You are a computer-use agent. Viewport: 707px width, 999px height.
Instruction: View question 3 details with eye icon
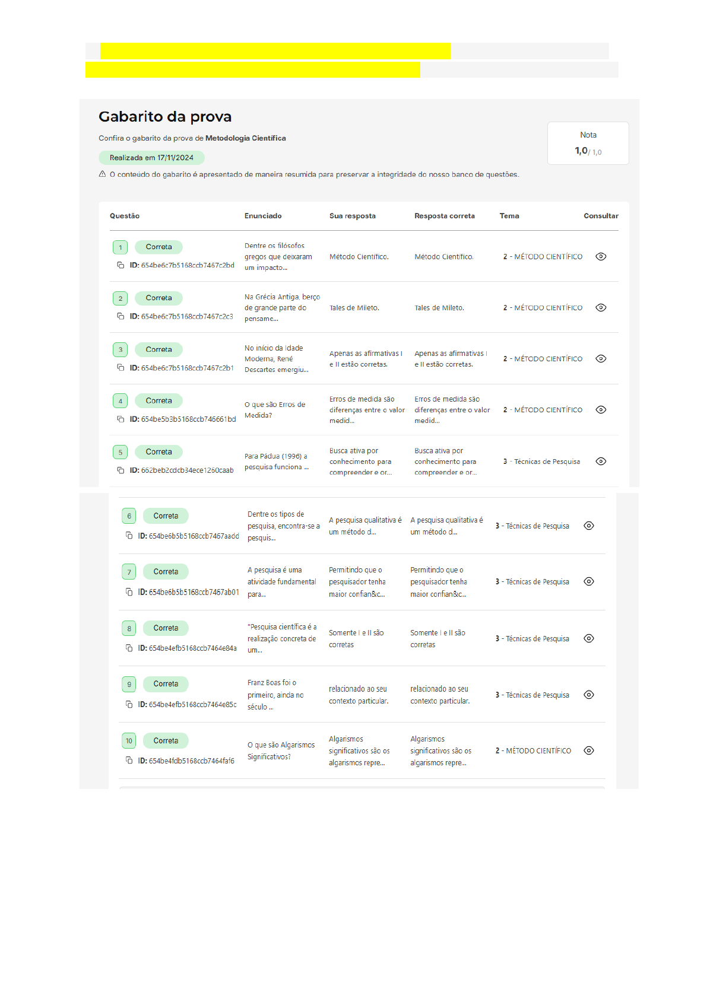click(601, 359)
